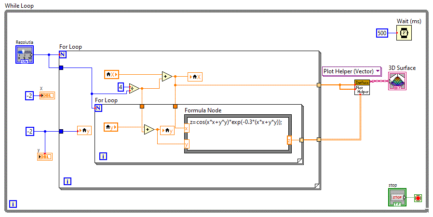Select the add node in outer For Loop
The image size is (433, 217).
click(x=167, y=76)
